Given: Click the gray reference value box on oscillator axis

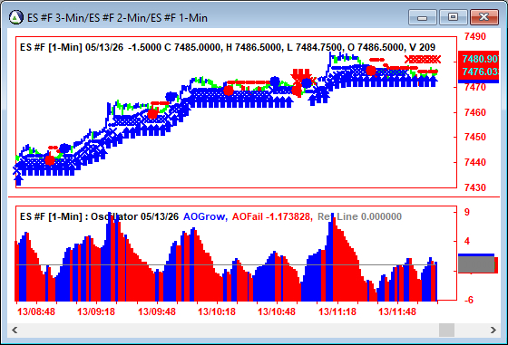Looking at the screenshot, I should [x=476, y=264].
